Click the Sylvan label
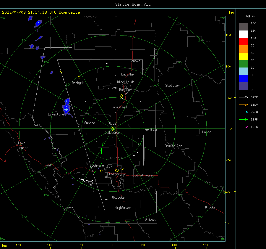The image size is (266, 249). pyautogui.click(x=113, y=87)
